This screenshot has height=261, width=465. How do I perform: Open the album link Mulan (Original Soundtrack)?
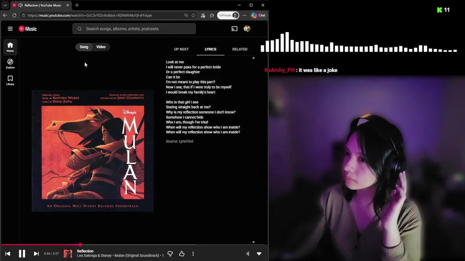pyautogui.click(x=137, y=256)
